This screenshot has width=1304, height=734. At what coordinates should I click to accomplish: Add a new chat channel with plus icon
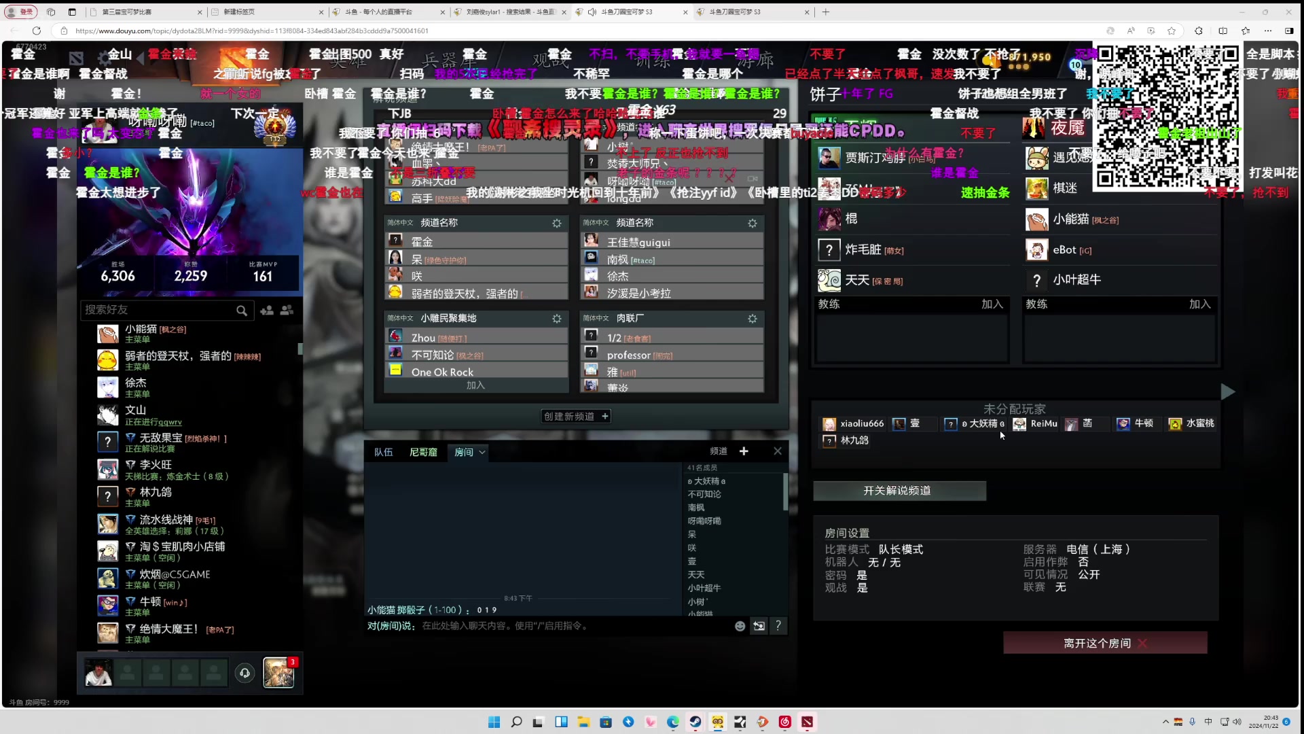(x=744, y=451)
